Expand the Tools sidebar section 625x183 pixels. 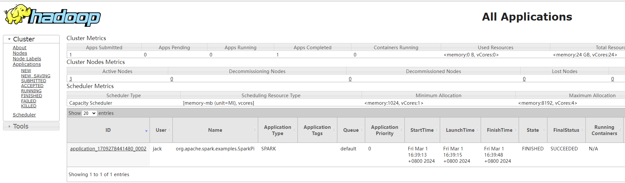[9, 126]
